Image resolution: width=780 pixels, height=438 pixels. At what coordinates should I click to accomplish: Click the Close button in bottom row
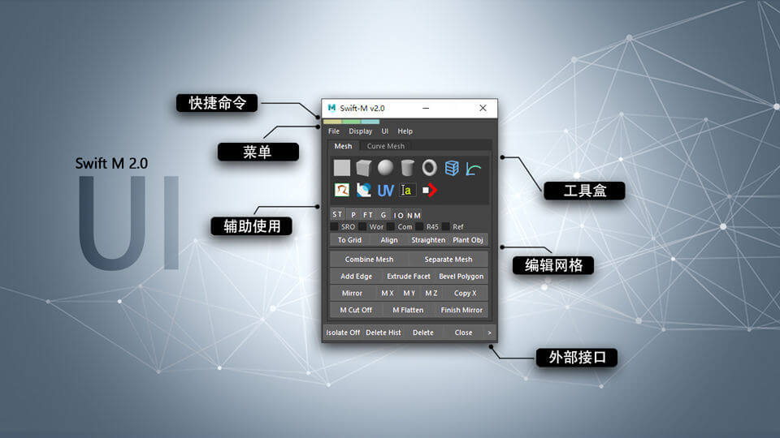(x=463, y=333)
